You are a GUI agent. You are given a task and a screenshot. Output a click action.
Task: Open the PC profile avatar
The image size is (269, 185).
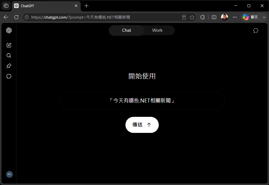(9, 174)
